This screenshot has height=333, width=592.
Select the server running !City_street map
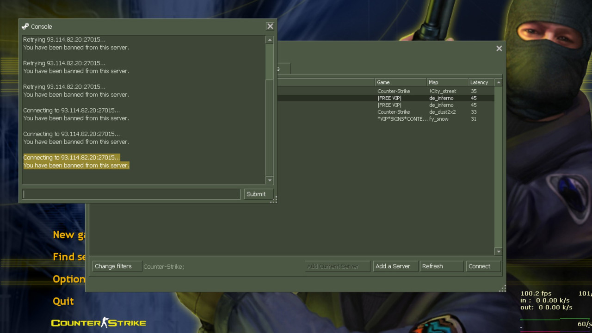point(385,91)
